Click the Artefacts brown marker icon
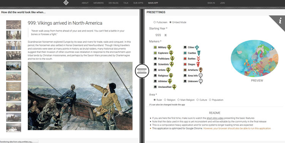285x143 pixels. [201, 70]
